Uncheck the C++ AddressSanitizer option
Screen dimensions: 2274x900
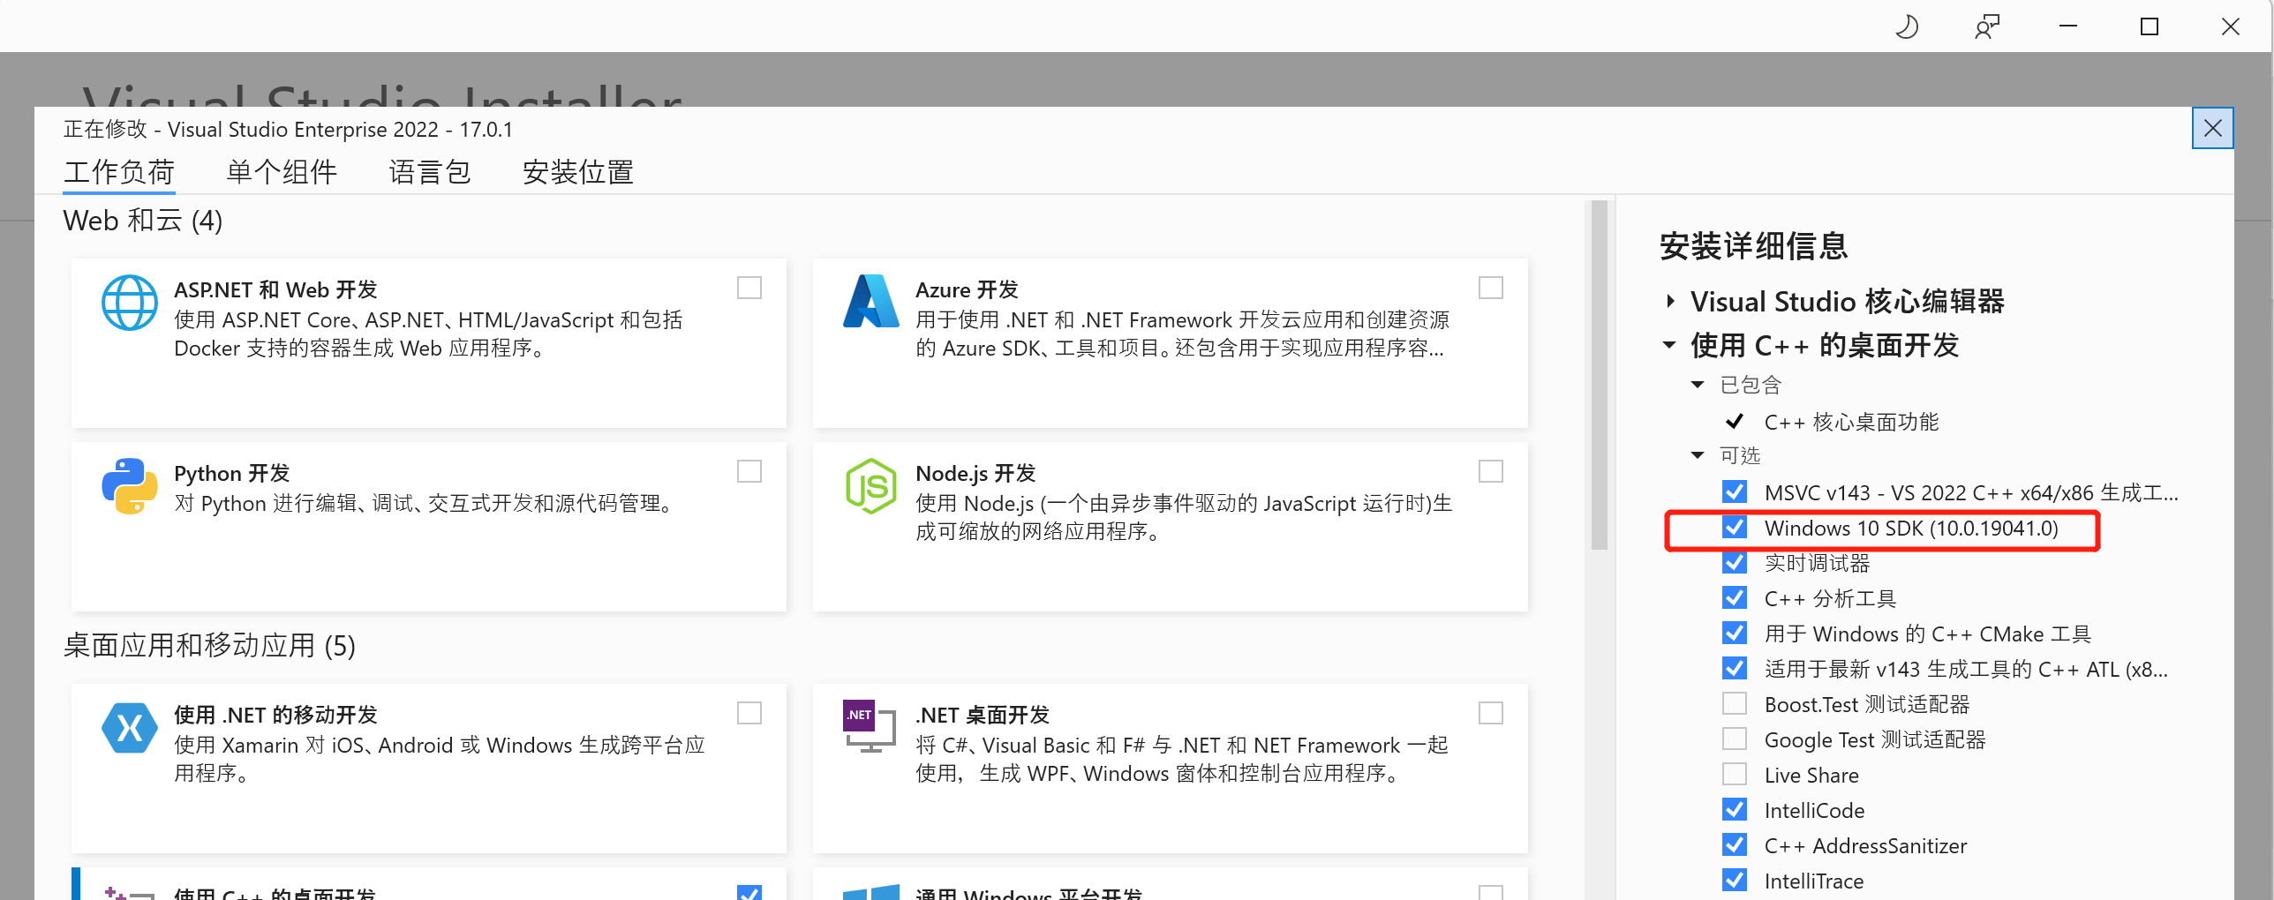1735,845
